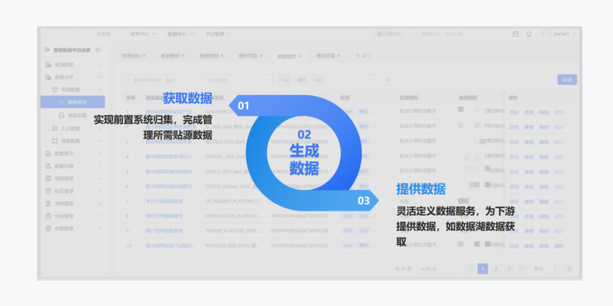Click the DICTIONARY_PLATFOM_D cell in row 7
This screenshot has width=613, height=306.
coord(233,201)
